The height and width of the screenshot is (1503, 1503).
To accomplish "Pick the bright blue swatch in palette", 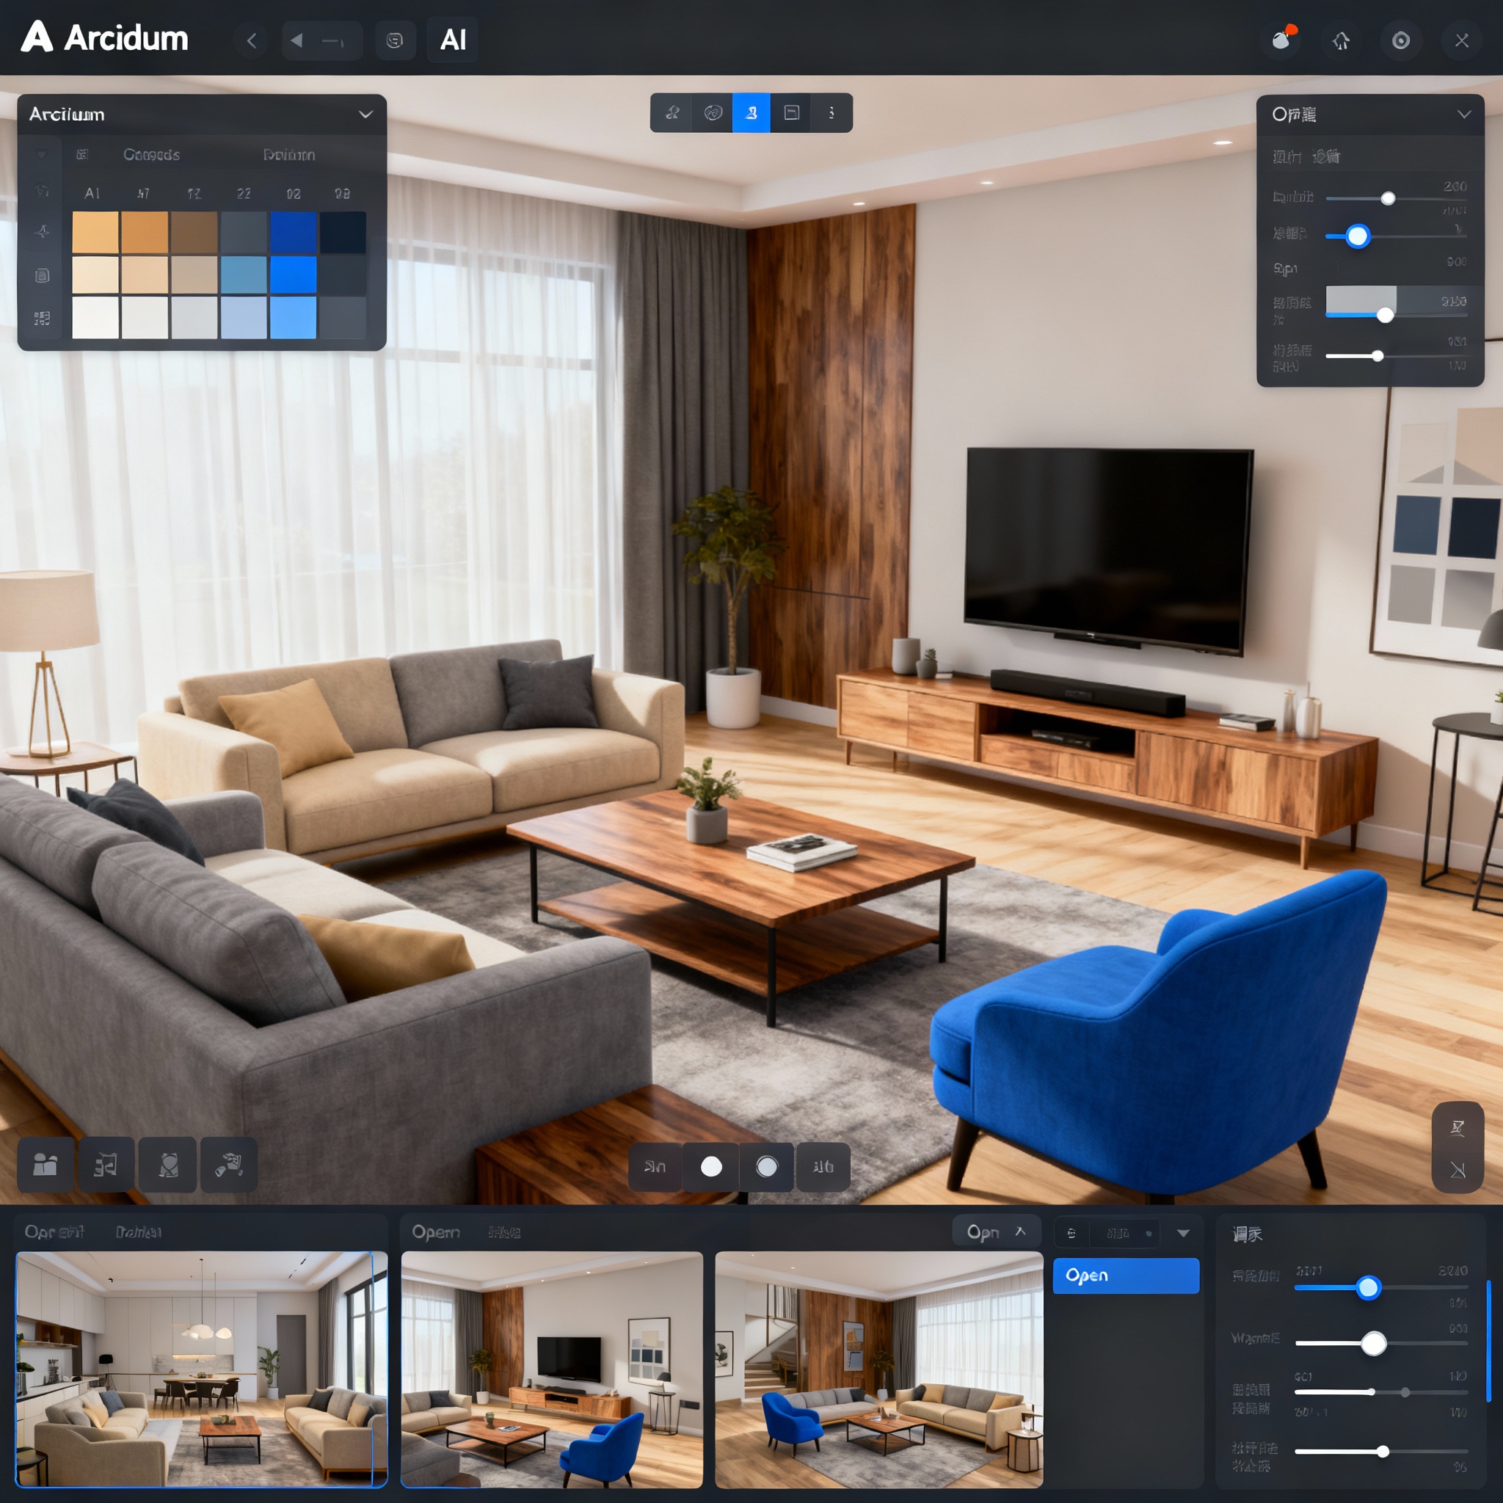I will (294, 274).
